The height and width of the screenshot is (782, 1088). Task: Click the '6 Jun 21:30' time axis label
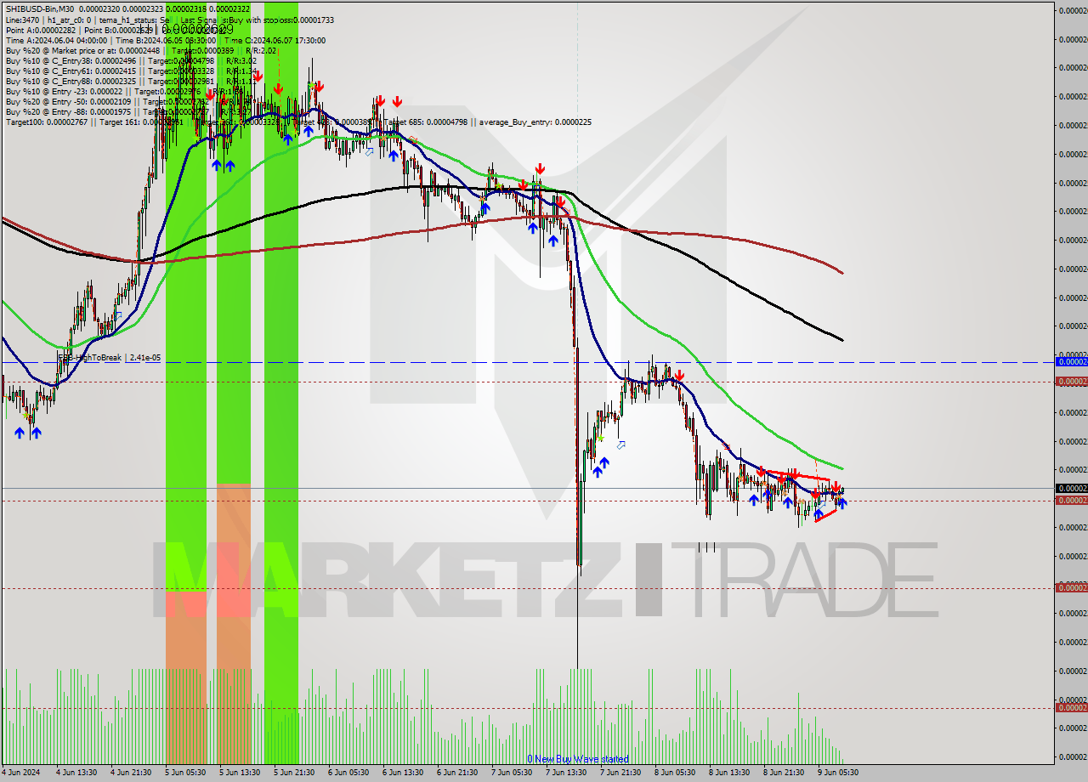[456, 773]
